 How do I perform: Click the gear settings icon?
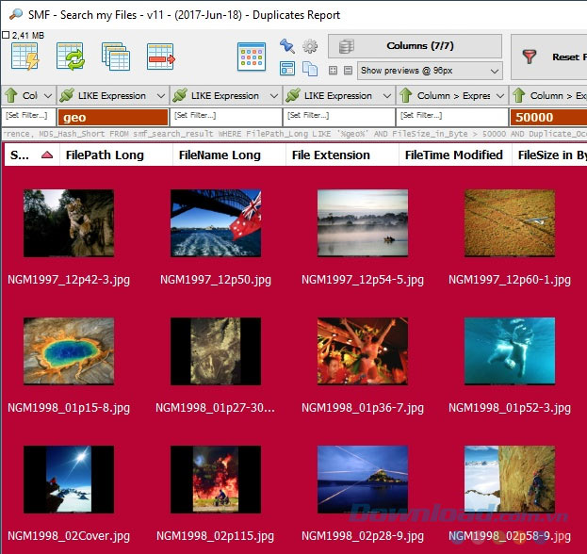pos(310,46)
